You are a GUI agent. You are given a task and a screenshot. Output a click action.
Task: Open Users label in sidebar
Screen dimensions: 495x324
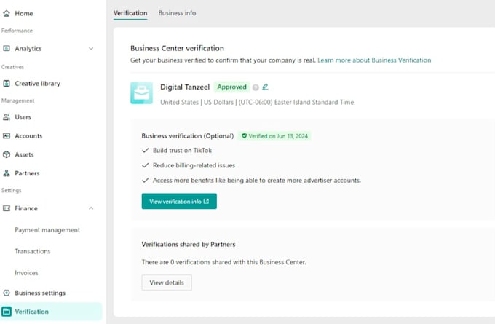click(x=23, y=117)
